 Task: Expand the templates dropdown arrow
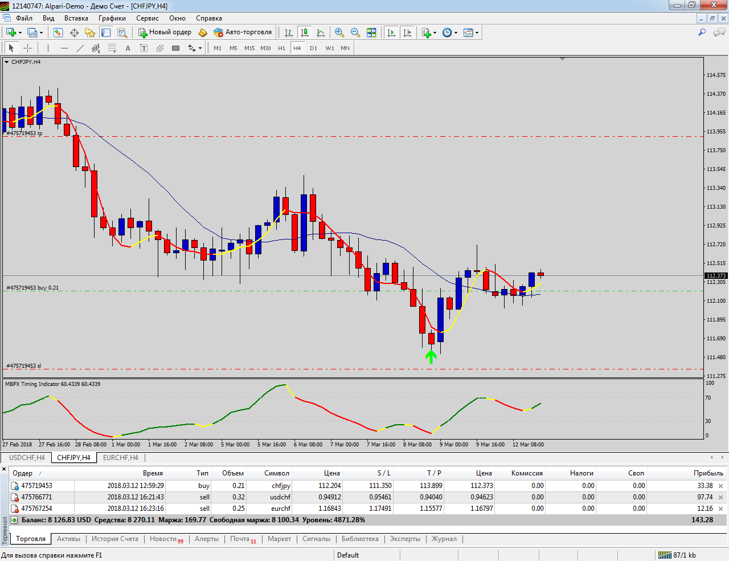pyautogui.click(x=477, y=32)
